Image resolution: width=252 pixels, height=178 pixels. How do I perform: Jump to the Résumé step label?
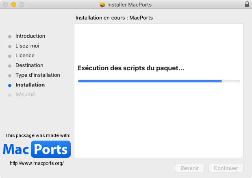point(25,95)
